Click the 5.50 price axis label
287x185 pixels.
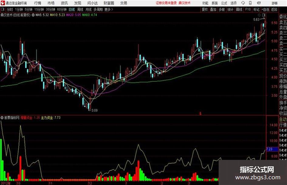point(274,23)
